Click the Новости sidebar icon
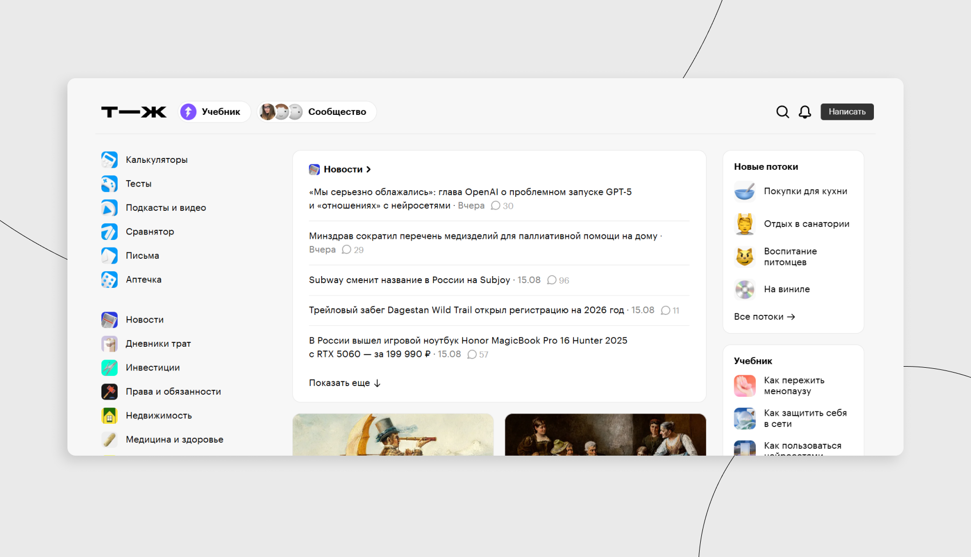This screenshot has width=971, height=557. pyautogui.click(x=110, y=320)
